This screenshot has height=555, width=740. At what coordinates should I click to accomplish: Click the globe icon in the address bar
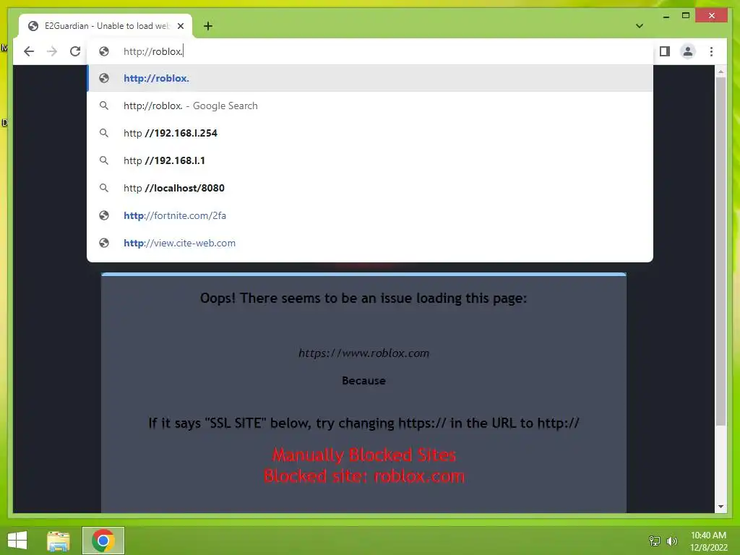click(x=104, y=51)
